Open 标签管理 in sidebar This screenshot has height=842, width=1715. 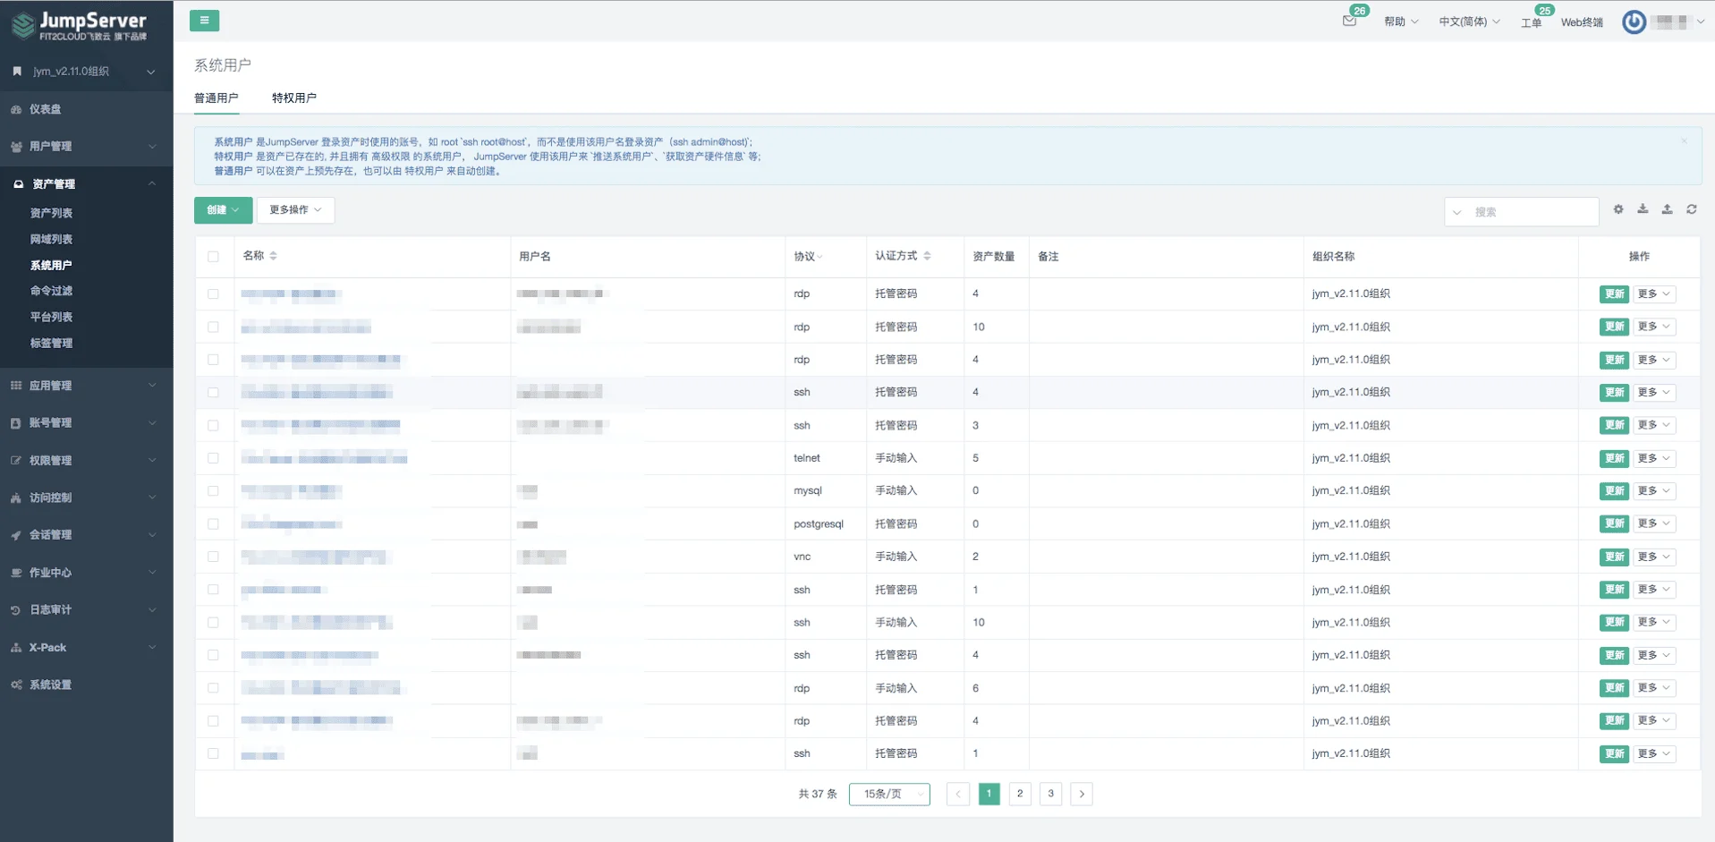tap(51, 344)
